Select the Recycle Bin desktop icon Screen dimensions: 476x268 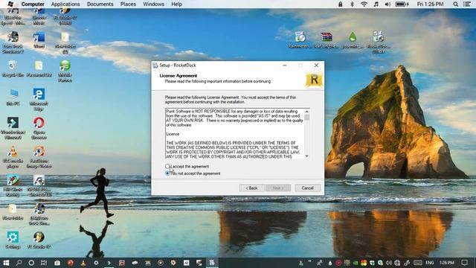(13, 69)
